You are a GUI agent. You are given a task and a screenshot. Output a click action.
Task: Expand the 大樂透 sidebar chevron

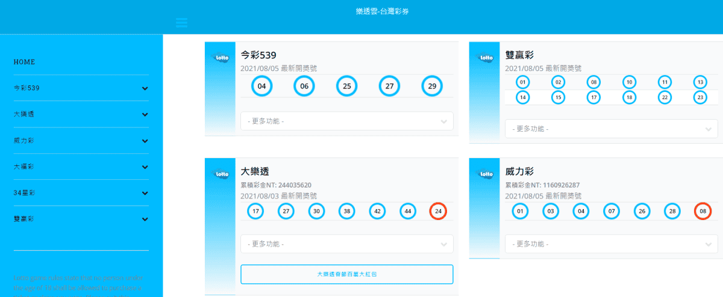[145, 114]
